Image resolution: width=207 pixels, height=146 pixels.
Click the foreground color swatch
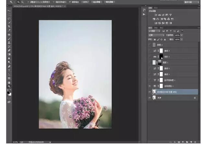pyautogui.click(x=8, y=92)
